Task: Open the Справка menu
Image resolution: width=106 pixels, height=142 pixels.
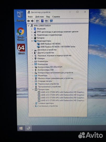Action: point(56,17)
